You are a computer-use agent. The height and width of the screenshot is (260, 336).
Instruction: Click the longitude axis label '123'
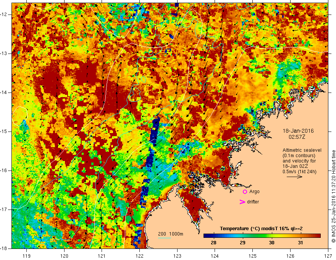(x=177, y=256)
